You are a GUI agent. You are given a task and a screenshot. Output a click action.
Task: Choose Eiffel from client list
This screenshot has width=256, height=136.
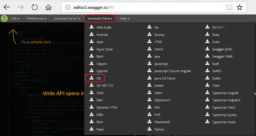[x=100, y=115]
